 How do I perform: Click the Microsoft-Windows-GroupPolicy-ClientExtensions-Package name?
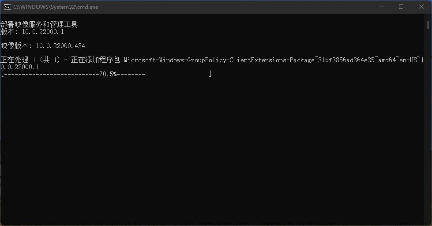(x=219, y=60)
